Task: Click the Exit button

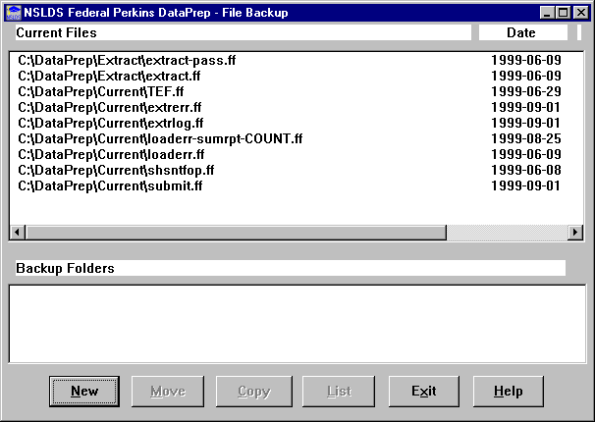Action: [x=424, y=392]
